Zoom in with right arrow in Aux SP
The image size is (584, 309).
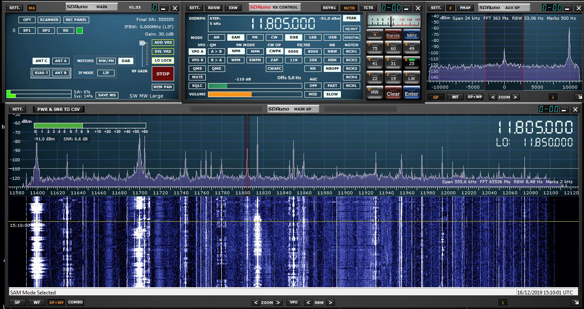coord(515,97)
